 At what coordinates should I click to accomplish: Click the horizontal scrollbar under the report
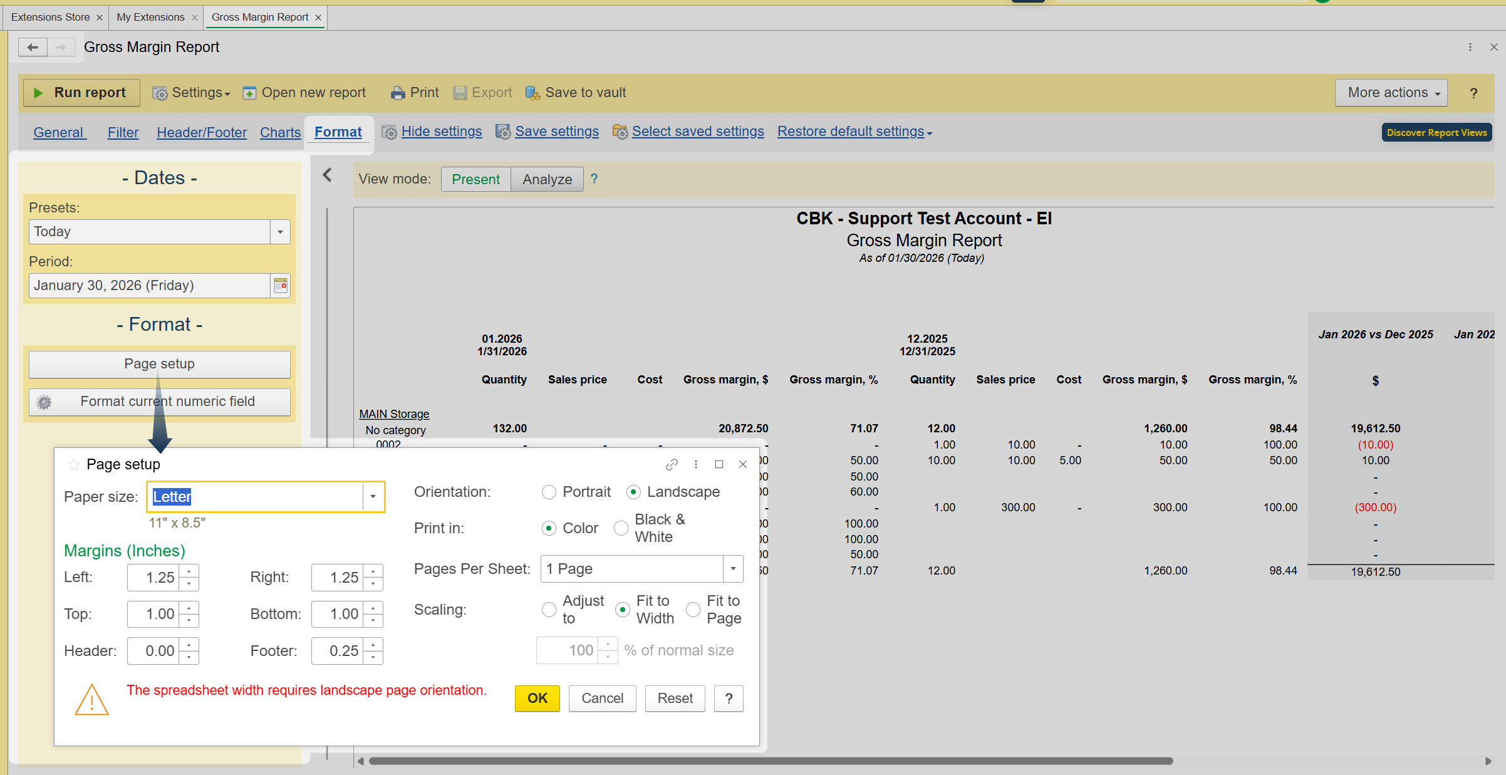point(771,761)
